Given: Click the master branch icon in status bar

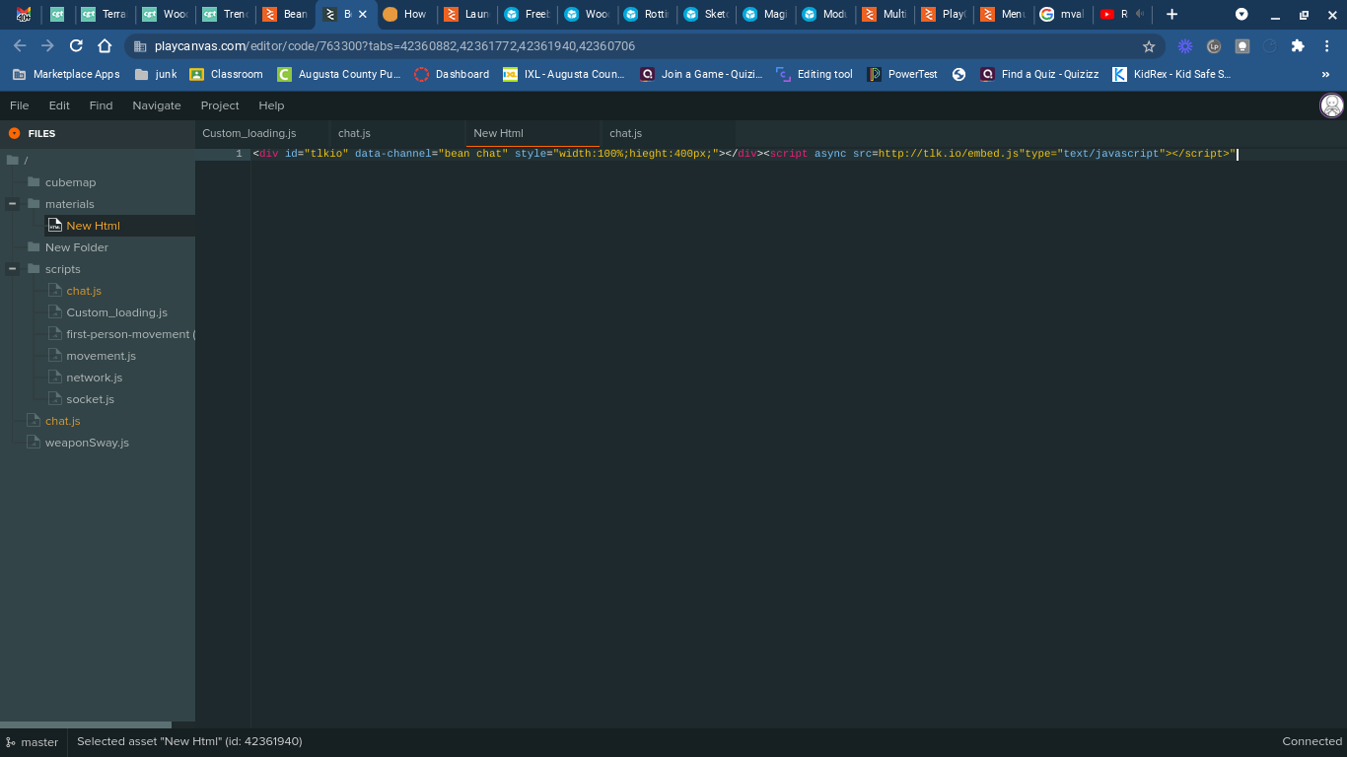Looking at the screenshot, I should pyautogui.click(x=10, y=741).
